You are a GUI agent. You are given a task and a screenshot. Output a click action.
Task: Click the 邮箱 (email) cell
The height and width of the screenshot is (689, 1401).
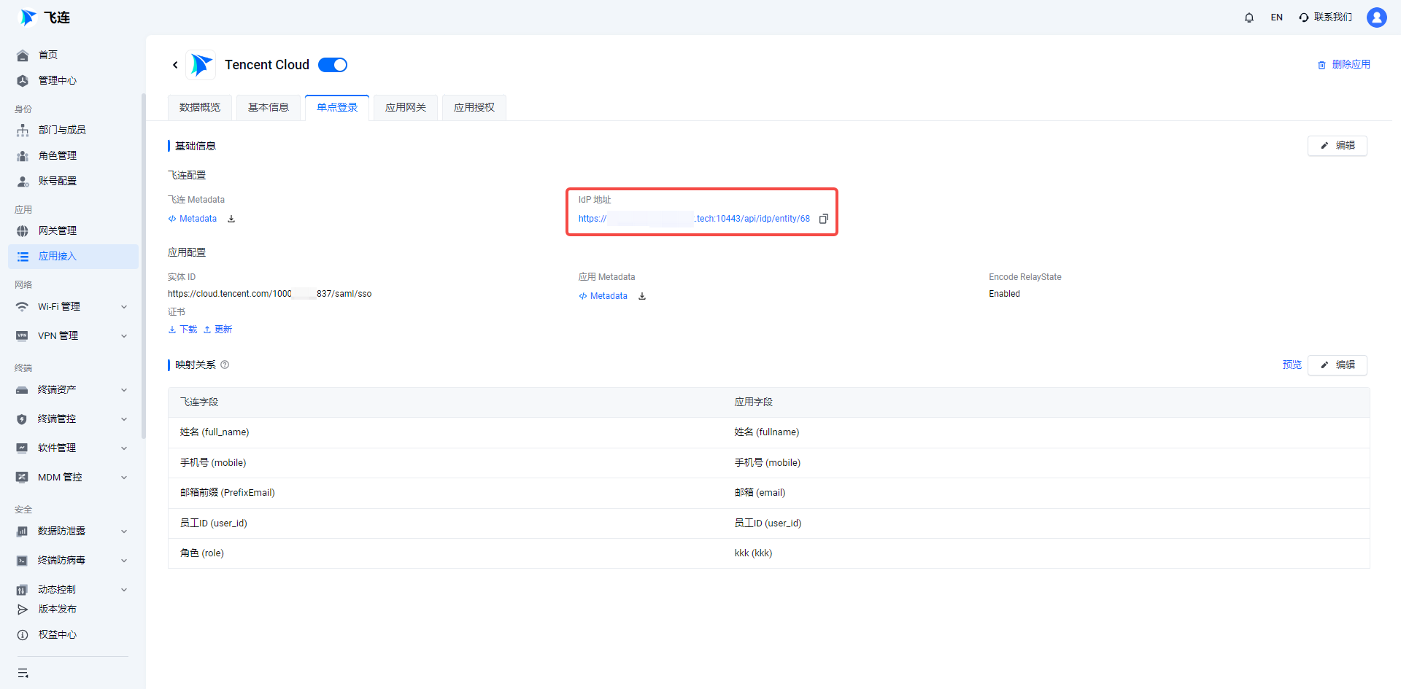click(760, 493)
